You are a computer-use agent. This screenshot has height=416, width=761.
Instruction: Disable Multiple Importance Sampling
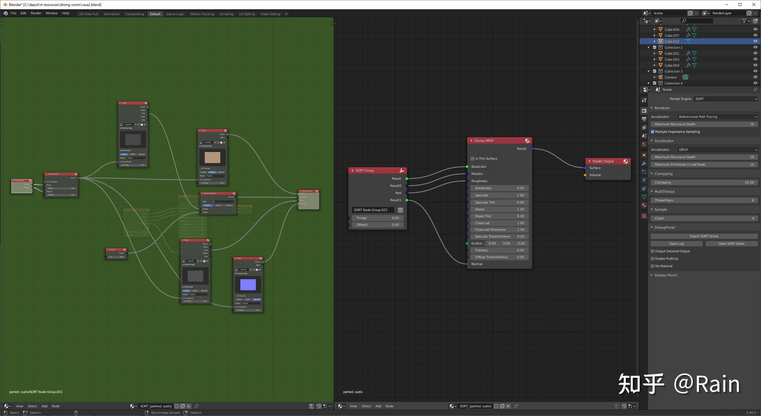[652, 132]
